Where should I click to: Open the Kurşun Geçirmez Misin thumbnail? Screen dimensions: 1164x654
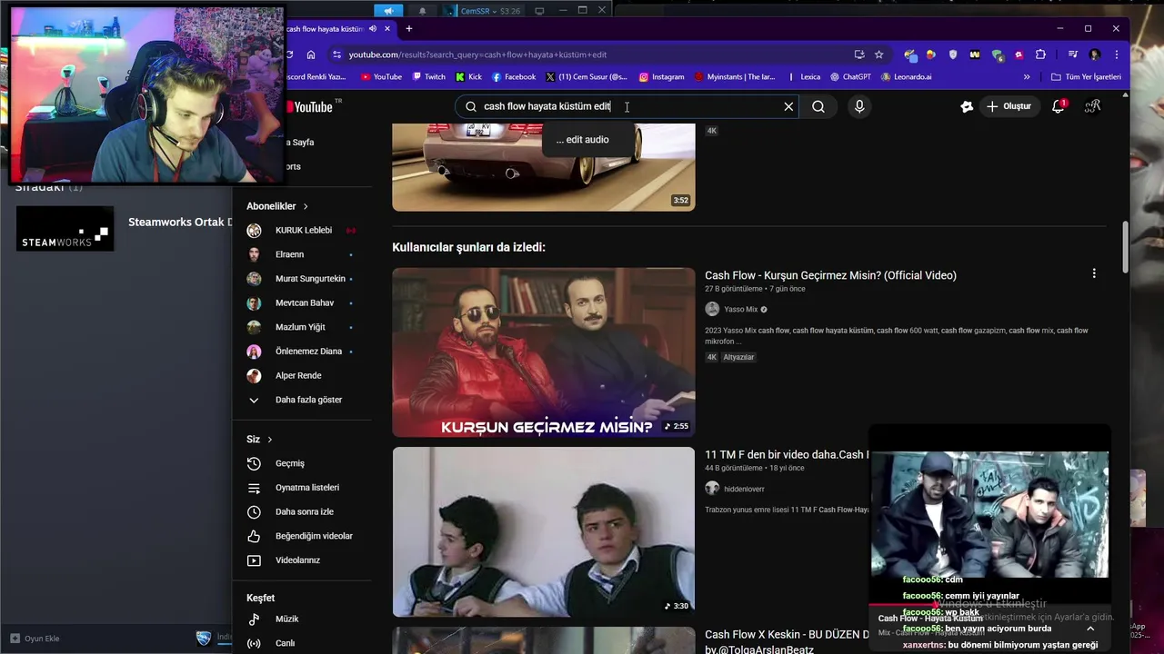click(544, 352)
